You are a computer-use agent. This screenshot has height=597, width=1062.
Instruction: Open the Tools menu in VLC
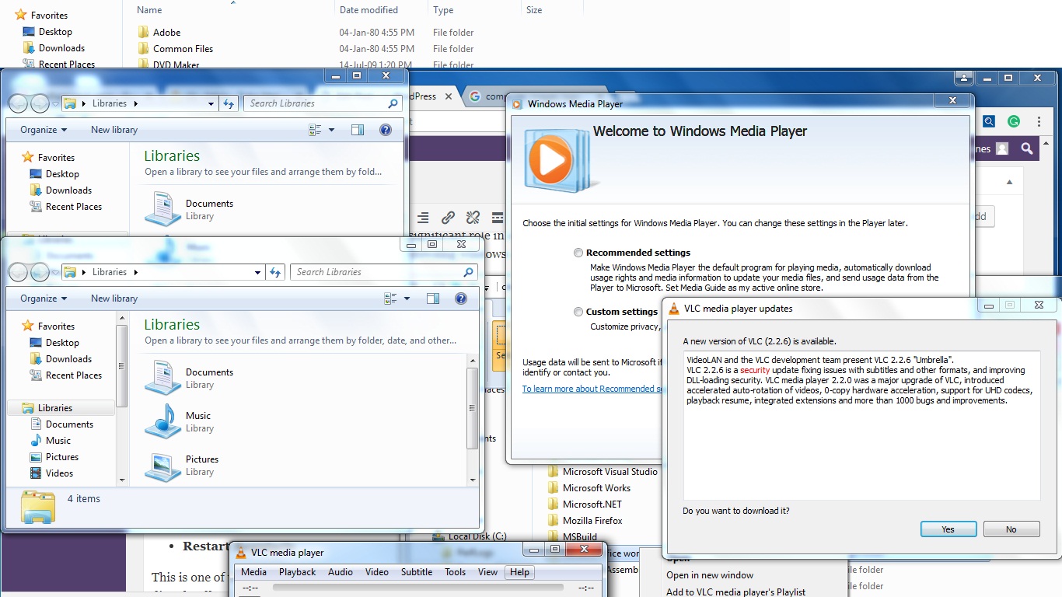click(x=456, y=572)
